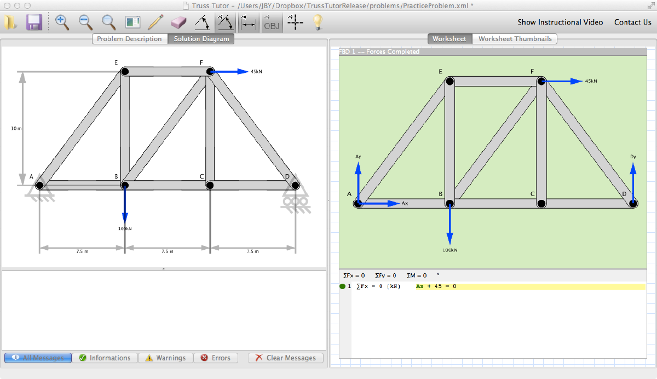Click the OBJ labeling tool
This screenshot has width=657, height=379.
click(271, 22)
